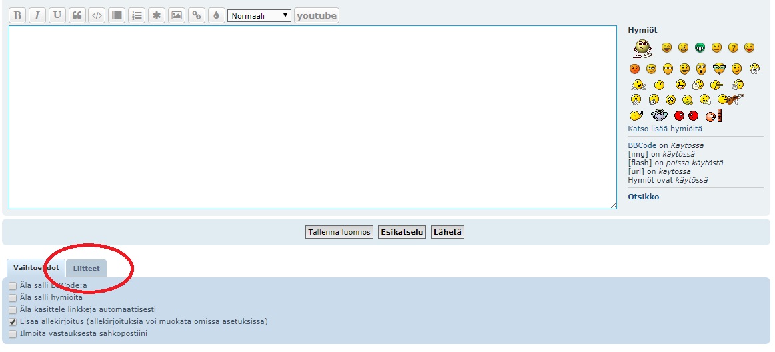Click 'Hymiöt ovat käytössä' status text
This screenshot has width=775, height=352.
click(x=668, y=180)
